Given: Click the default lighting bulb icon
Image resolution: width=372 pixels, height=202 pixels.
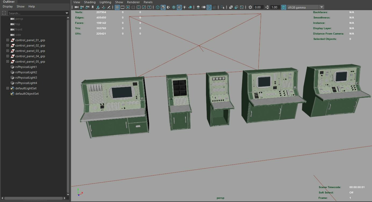Looking at the screenshot, I should (184, 7).
